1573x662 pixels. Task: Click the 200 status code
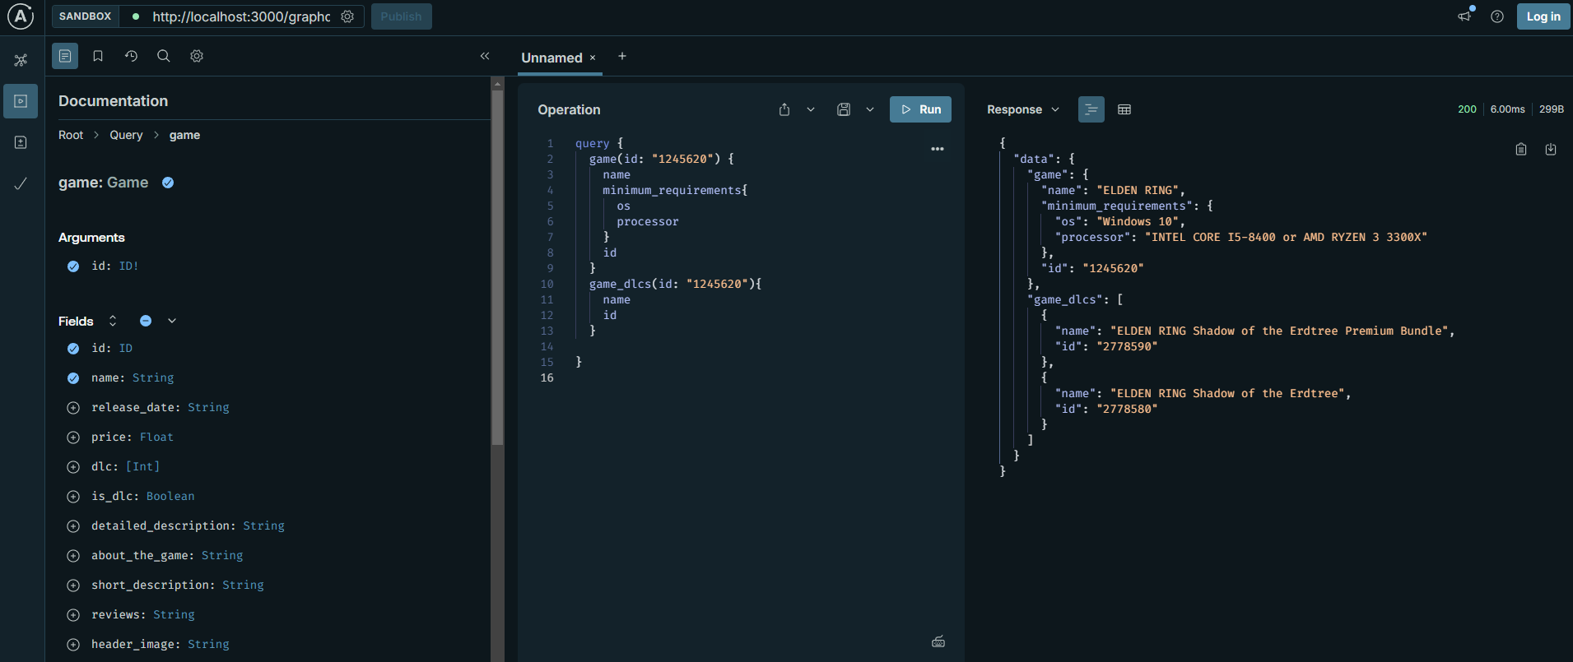click(x=1467, y=109)
